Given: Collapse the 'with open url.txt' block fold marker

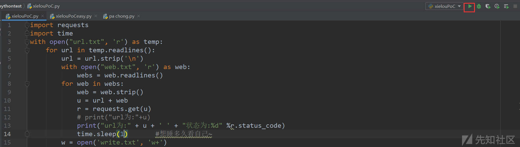Looking at the screenshot, I should (27, 42).
